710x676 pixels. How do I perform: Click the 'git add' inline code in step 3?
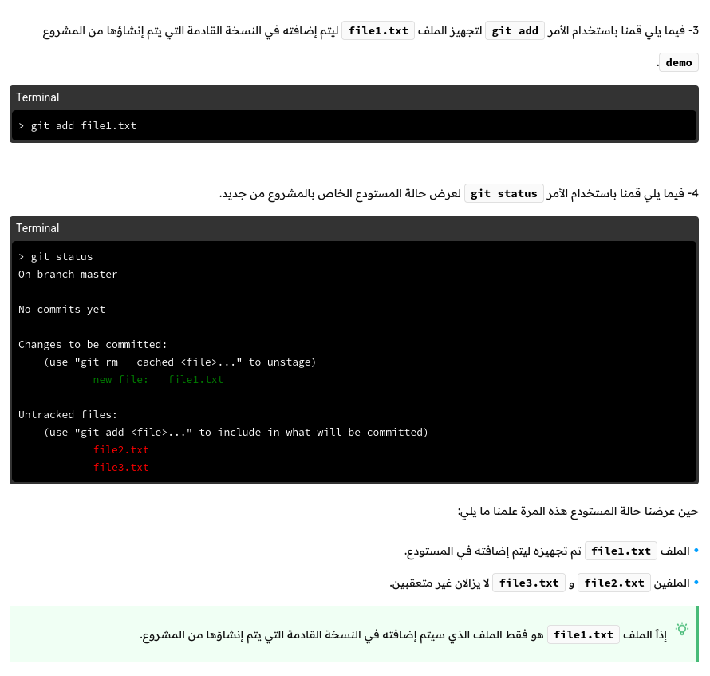pos(515,30)
